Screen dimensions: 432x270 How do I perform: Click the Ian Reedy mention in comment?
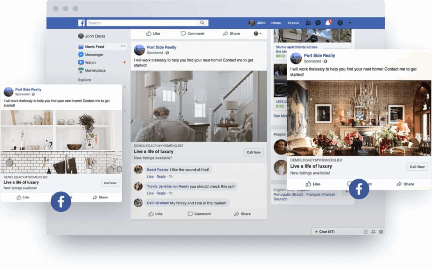pos(181,186)
